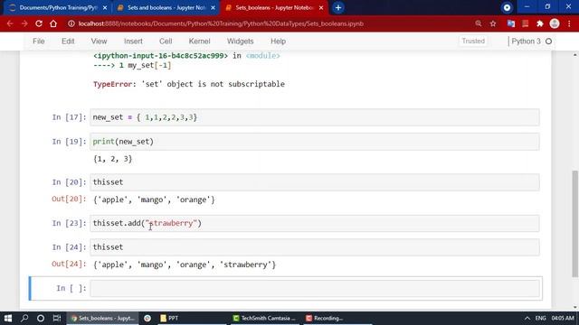The width and height of the screenshot is (579, 325).
Task: Open the browser profile avatar
Action: click(x=555, y=23)
